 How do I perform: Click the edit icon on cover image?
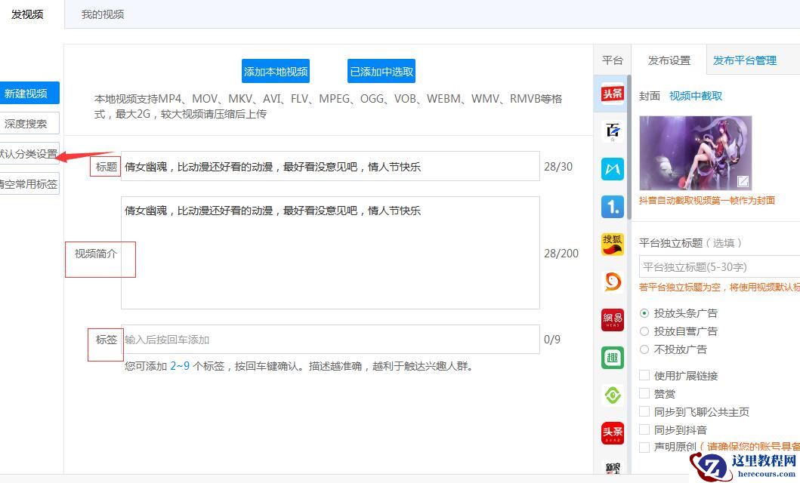coord(743,181)
